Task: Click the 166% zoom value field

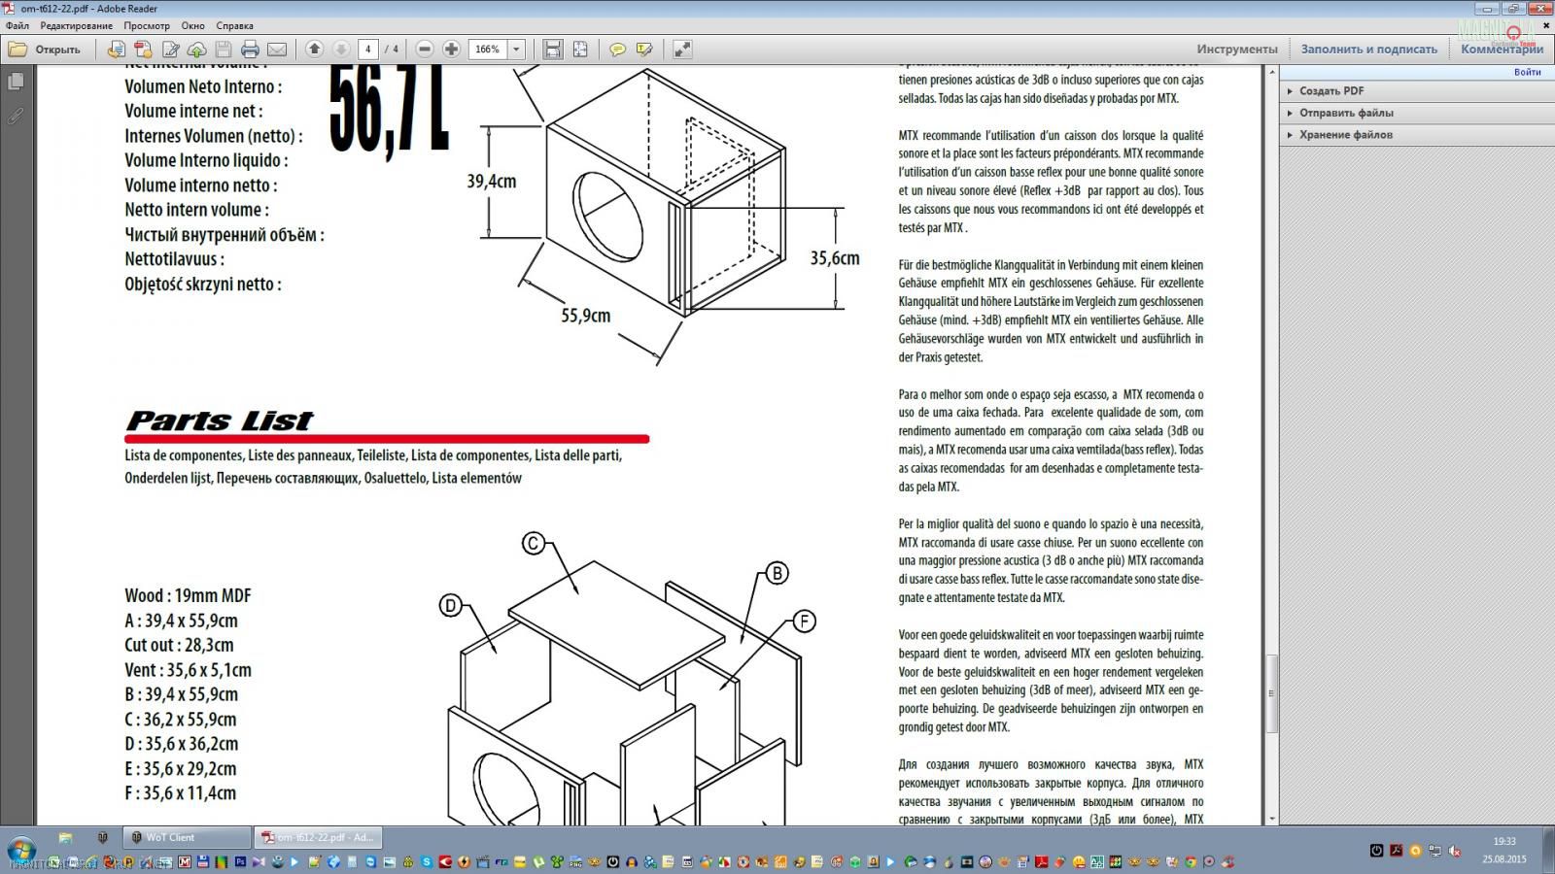Action: [x=488, y=49]
